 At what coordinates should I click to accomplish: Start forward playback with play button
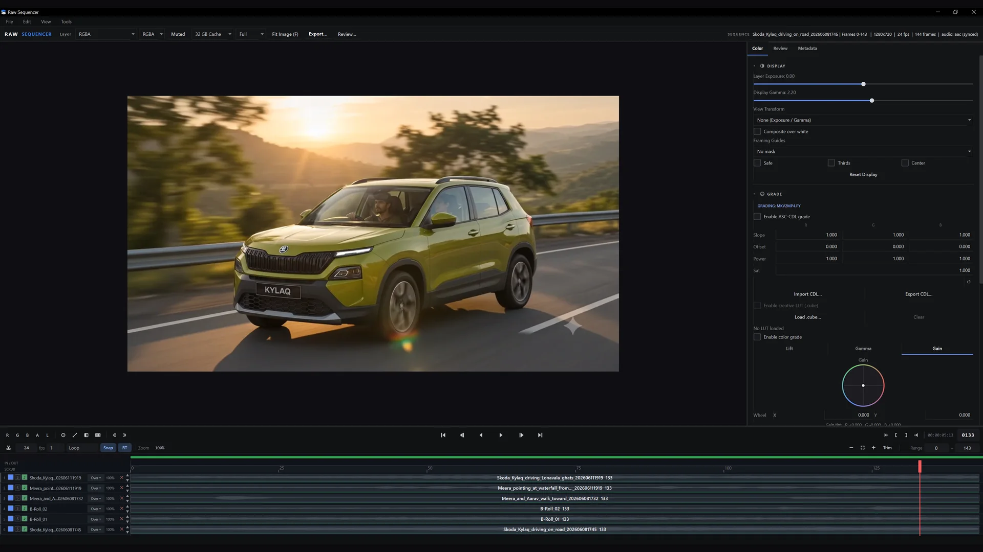(x=501, y=435)
